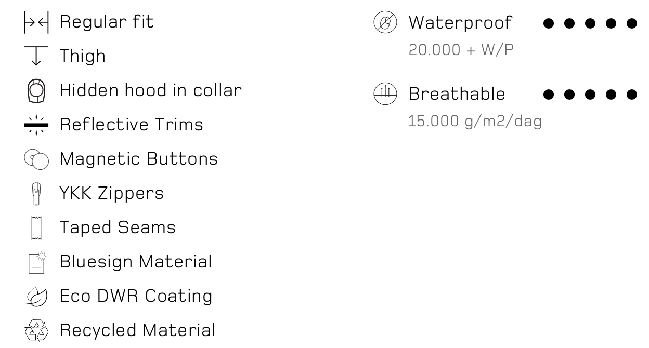Select the Bluesign Material document icon

(x=36, y=262)
